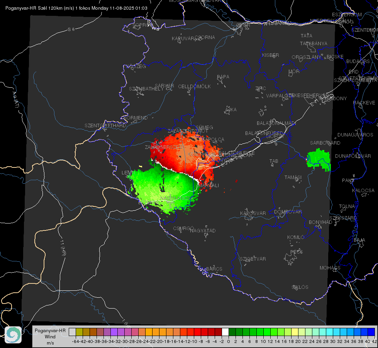Click the PECS city label
The image size is (378, 348).
click(x=297, y=252)
